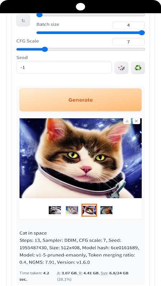The image size is (161, 286).
Task: Click the Batch size slider handle
Action: [x=142, y=33]
